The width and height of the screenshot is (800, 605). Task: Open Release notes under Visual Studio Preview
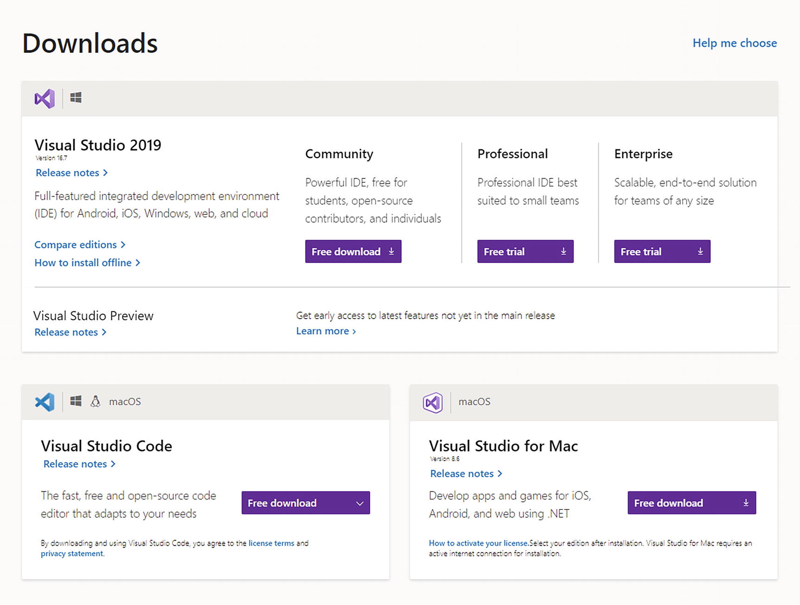pyautogui.click(x=70, y=332)
